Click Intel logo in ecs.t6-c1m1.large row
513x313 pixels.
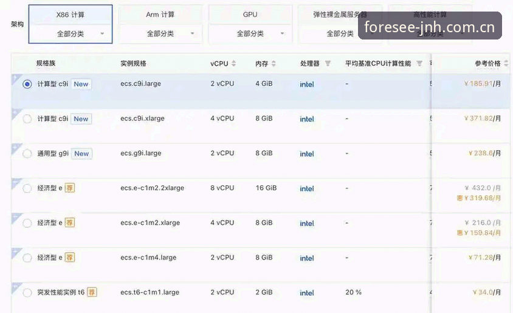click(307, 293)
